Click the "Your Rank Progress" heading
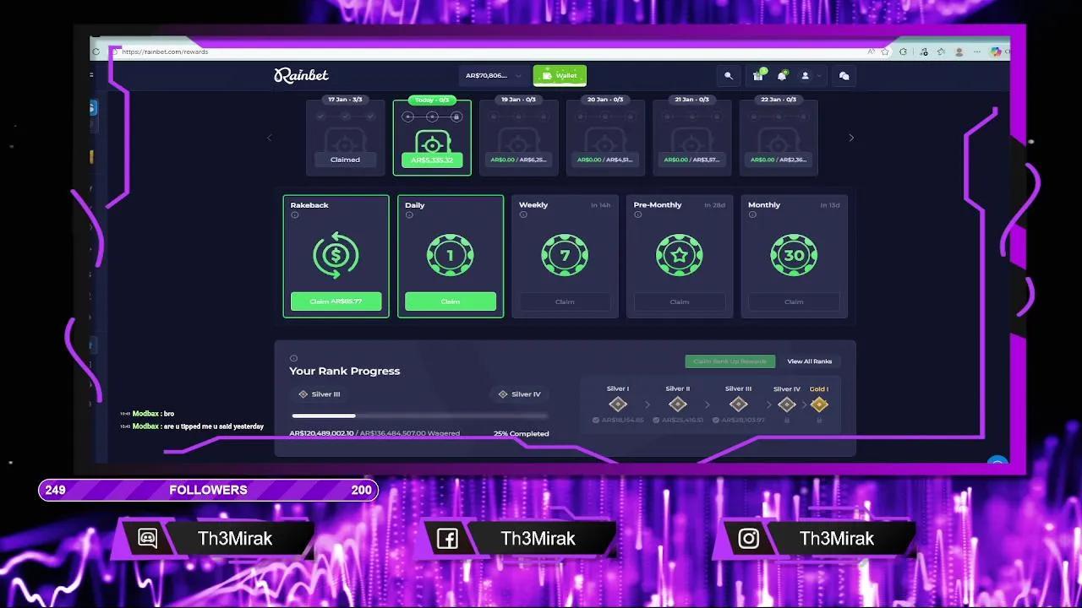 (345, 371)
